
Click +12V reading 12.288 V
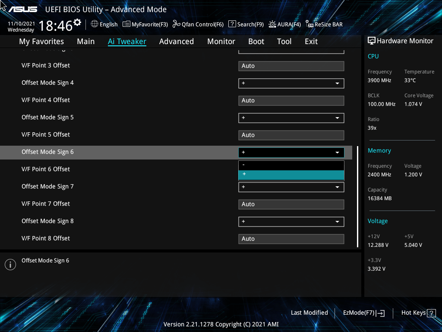378,245
